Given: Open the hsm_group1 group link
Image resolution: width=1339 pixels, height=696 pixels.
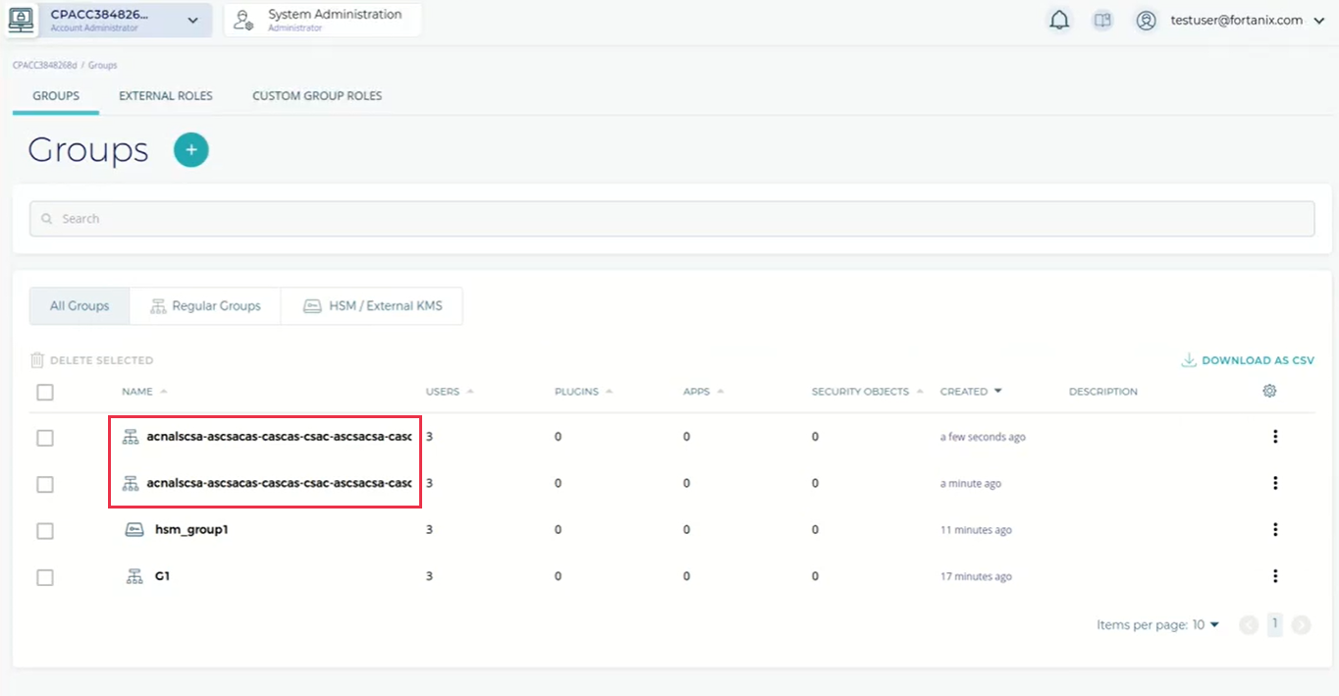Looking at the screenshot, I should 191,530.
